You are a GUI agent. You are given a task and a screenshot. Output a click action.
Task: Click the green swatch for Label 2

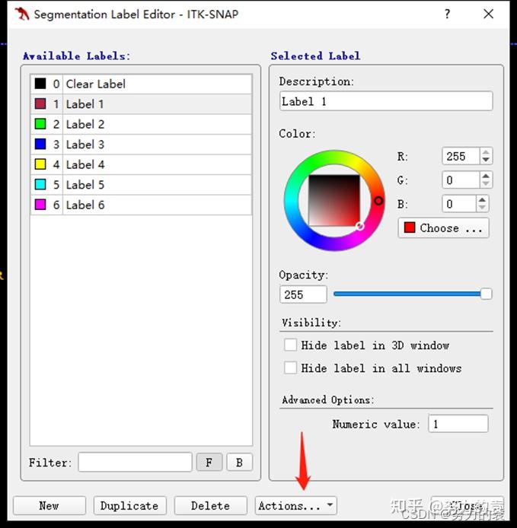pyautogui.click(x=40, y=124)
